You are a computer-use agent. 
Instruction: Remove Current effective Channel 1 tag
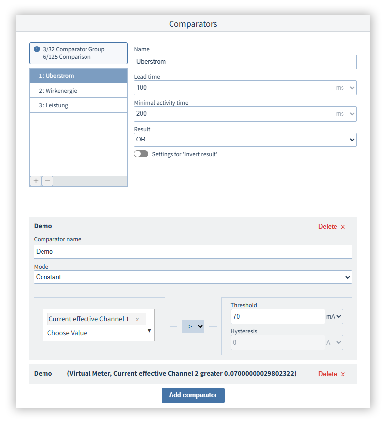137,319
